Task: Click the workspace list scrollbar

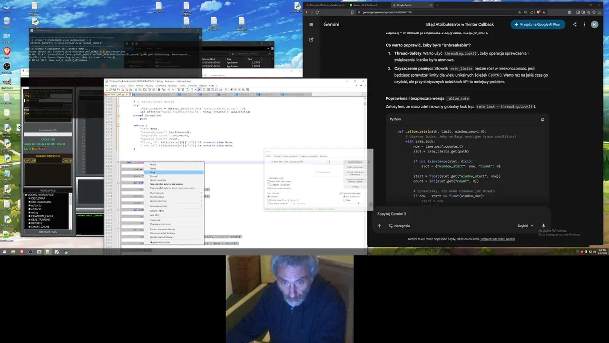Action: pos(70,211)
